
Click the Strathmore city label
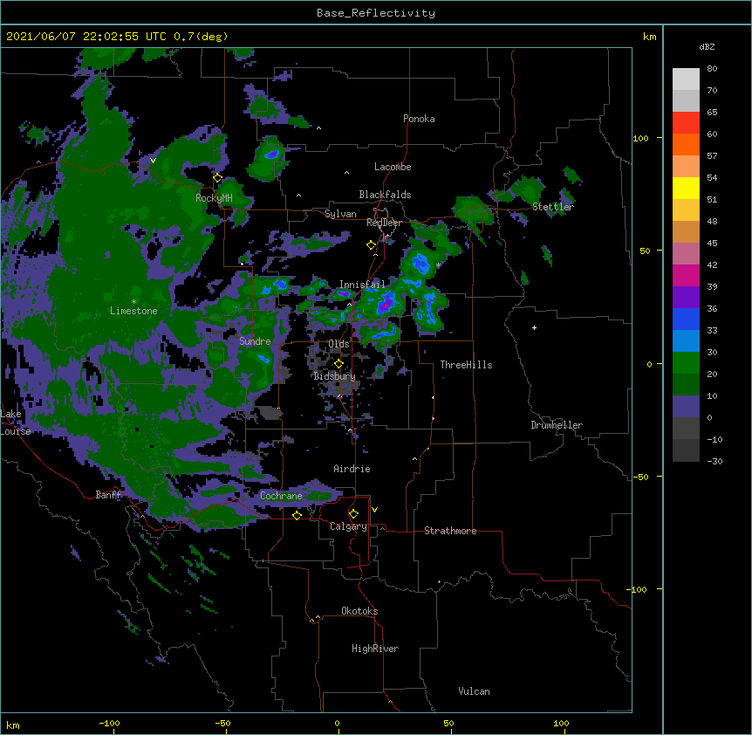tap(450, 531)
